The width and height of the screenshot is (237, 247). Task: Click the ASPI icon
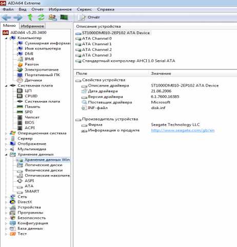coord(20,181)
